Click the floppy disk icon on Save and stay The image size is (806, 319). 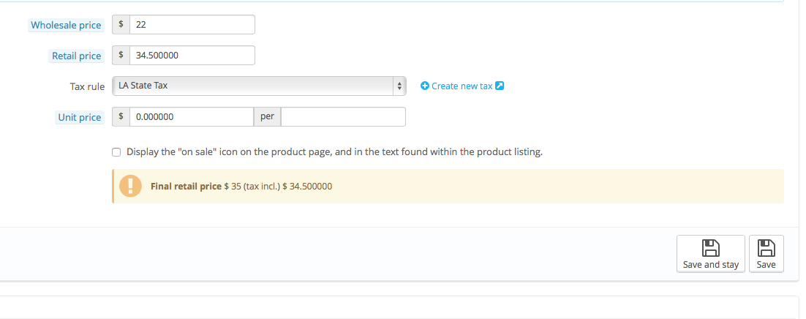(x=710, y=248)
